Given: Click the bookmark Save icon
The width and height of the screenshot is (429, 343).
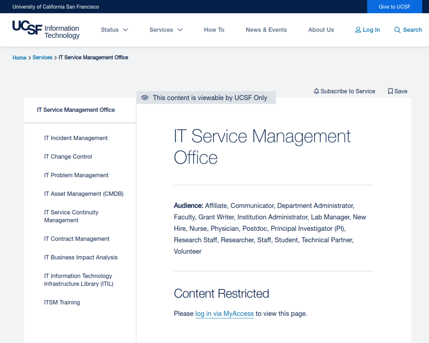Looking at the screenshot, I should (390, 91).
